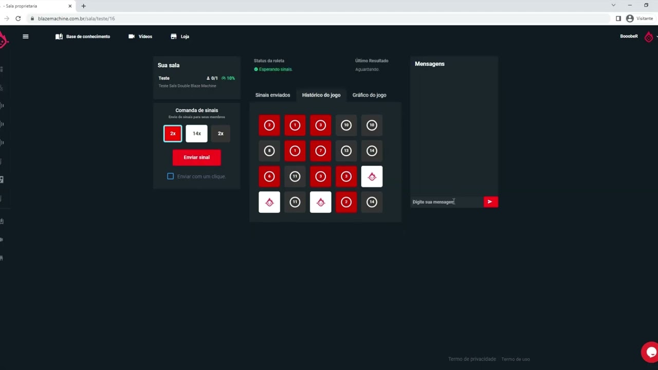Open a new browser tab

83,6
